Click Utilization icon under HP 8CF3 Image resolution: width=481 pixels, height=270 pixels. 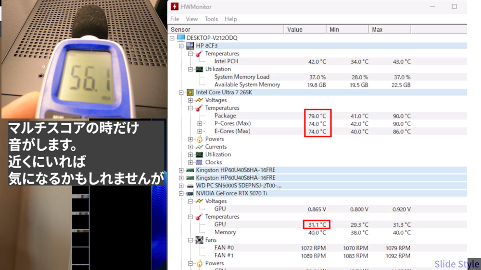(x=200, y=69)
